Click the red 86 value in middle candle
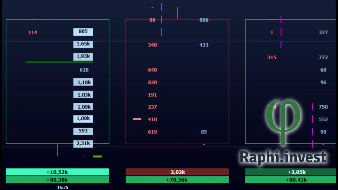The image size is (338, 190). [x=152, y=20]
